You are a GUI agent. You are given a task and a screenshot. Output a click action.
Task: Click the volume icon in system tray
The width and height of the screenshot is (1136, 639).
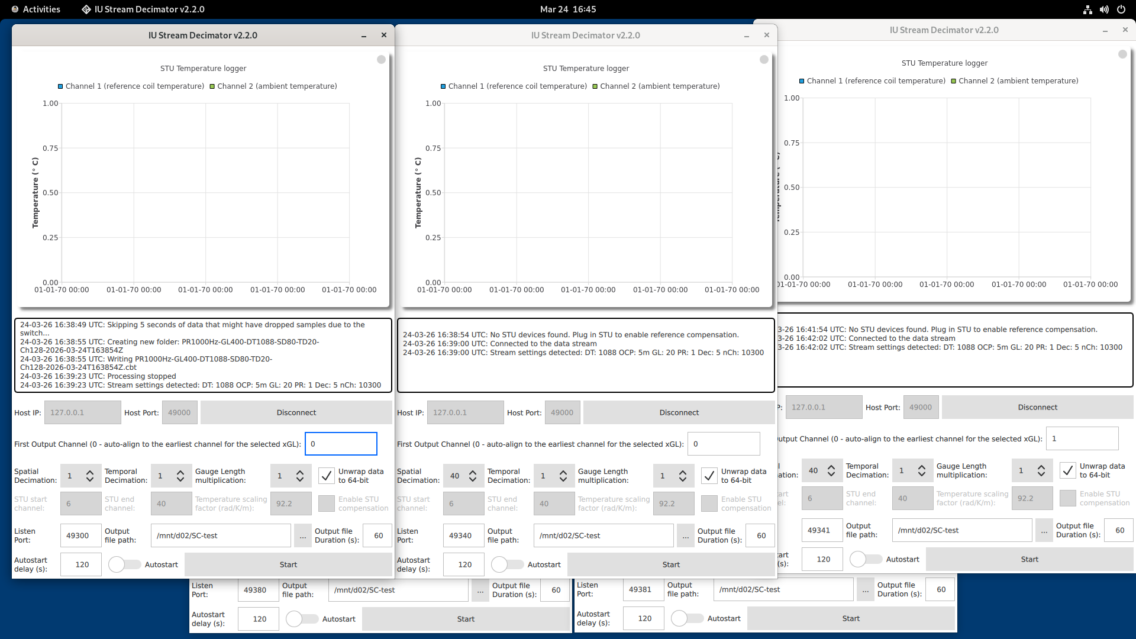coord(1104,9)
